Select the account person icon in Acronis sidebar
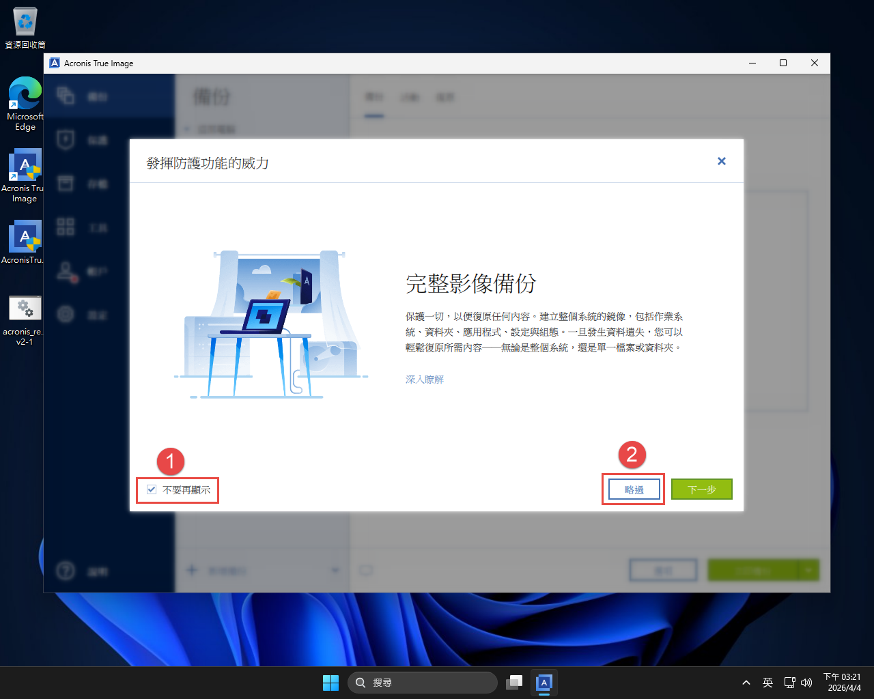 point(66,271)
